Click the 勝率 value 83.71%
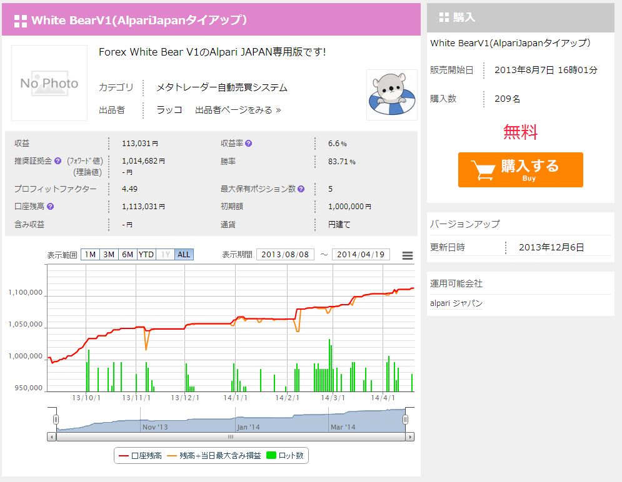 click(x=341, y=161)
